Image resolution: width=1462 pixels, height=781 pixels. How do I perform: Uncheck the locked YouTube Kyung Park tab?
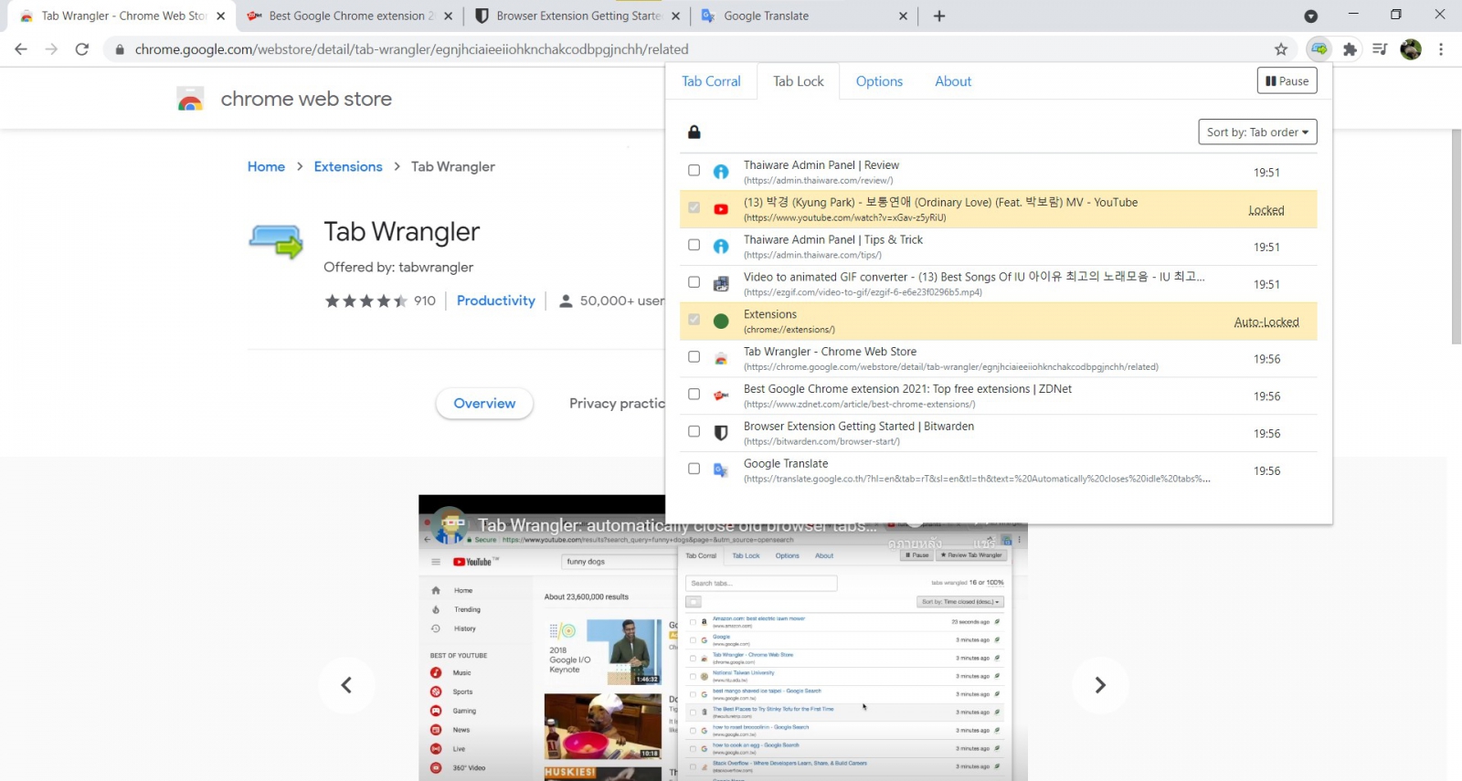point(694,208)
